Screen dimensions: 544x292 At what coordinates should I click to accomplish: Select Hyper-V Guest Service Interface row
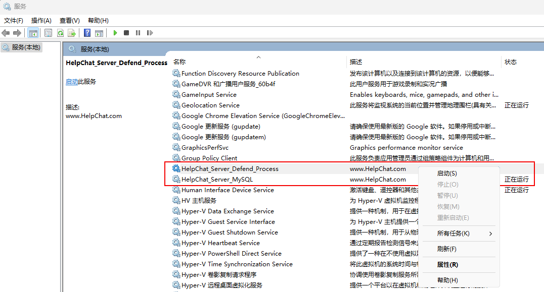228,222
